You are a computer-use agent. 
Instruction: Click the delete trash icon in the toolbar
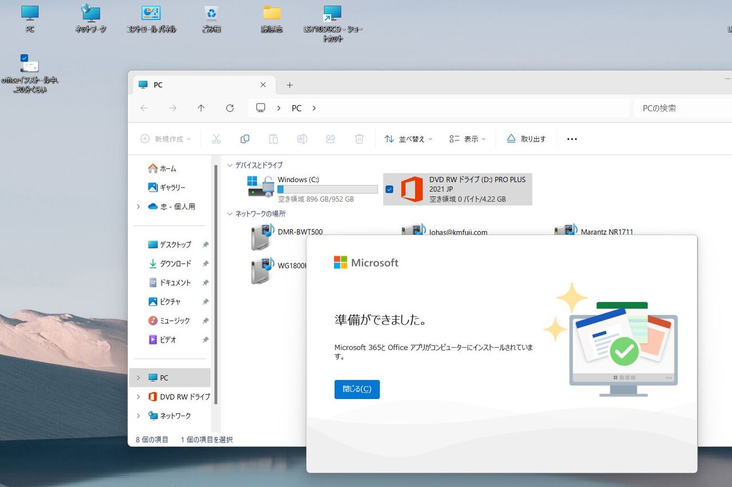coord(359,139)
